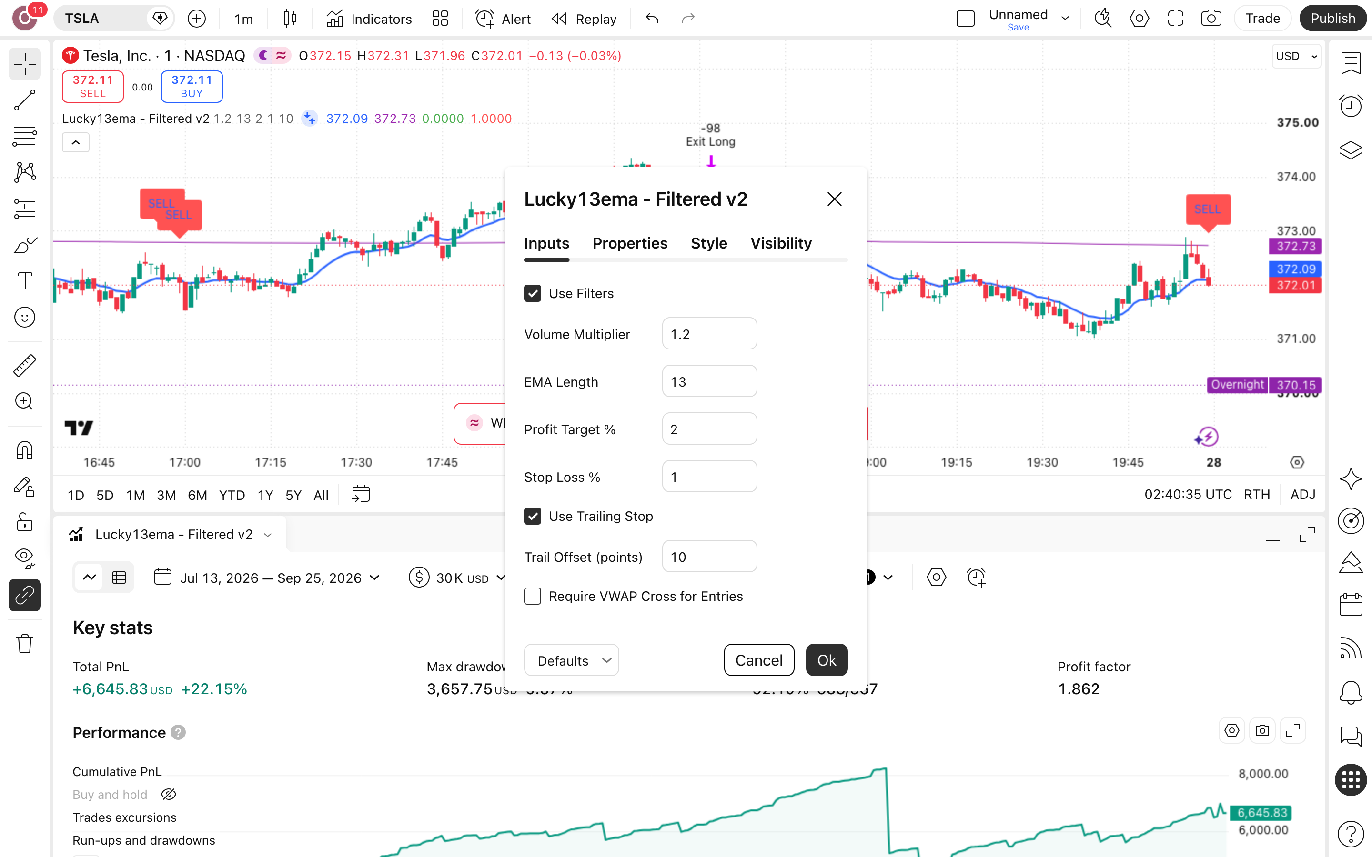Screen dimensions: 1372x857
Task: Switch to the Style tab
Action: tap(709, 243)
